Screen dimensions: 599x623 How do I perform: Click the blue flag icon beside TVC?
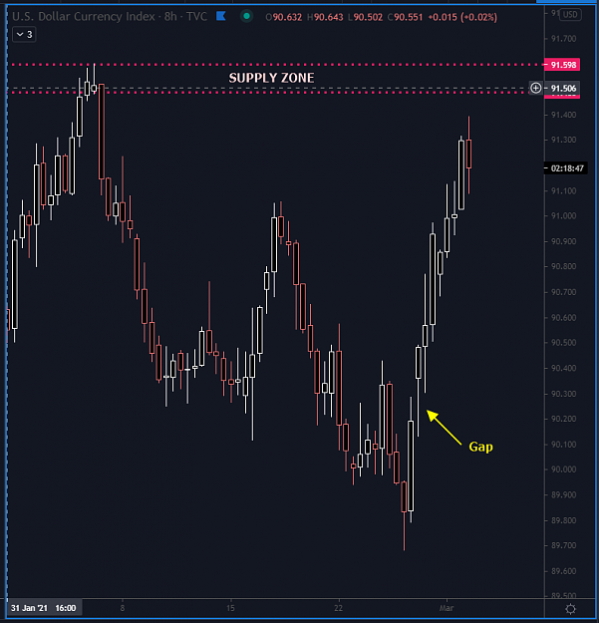coord(221,16)
